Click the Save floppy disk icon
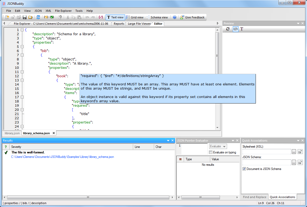 pyautogui.click(x=24, y=17)
